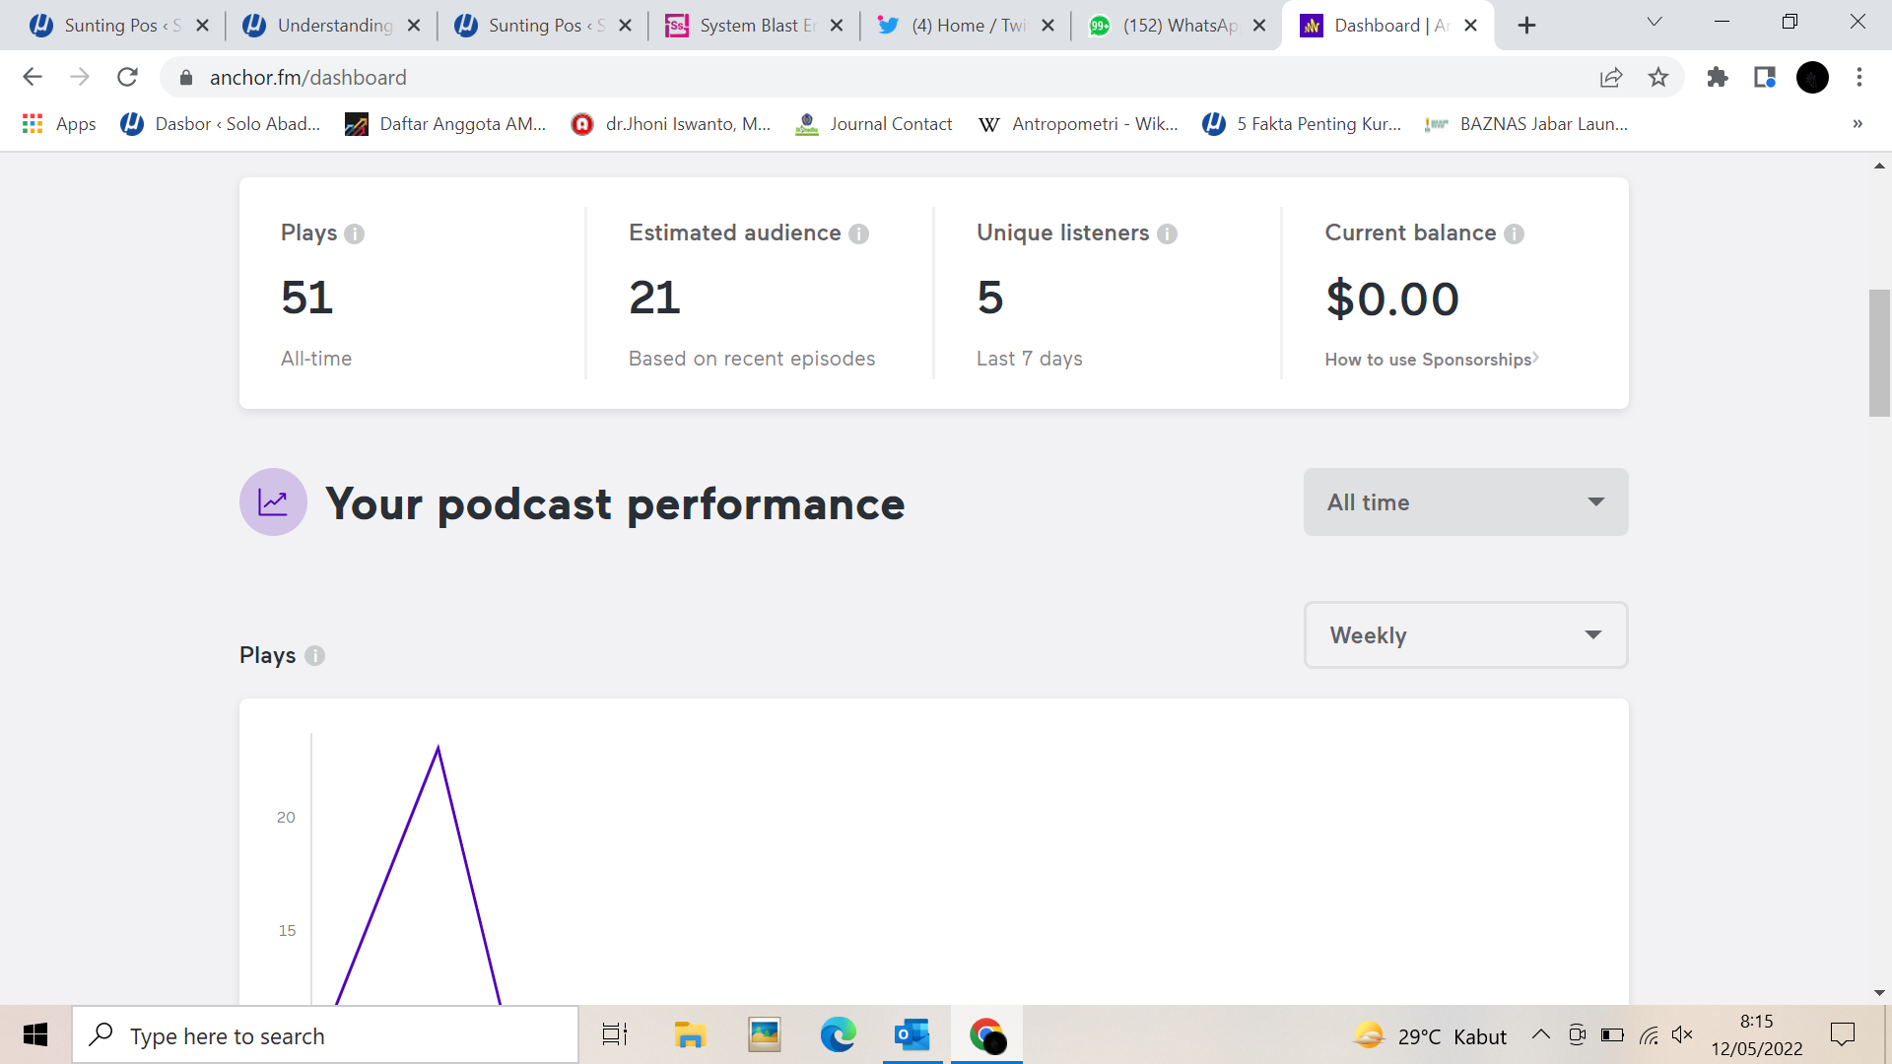Screen dimensions: 1892x1064
Task: Expand the Weekly interval dropdown
Action: click(x=1465, y=635)
